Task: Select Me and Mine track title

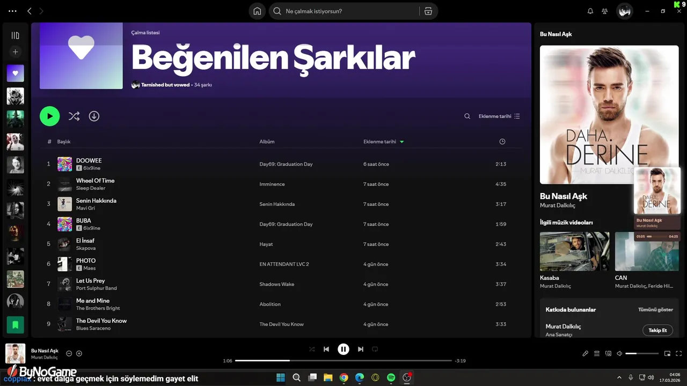Action: [x=93, y=301]
